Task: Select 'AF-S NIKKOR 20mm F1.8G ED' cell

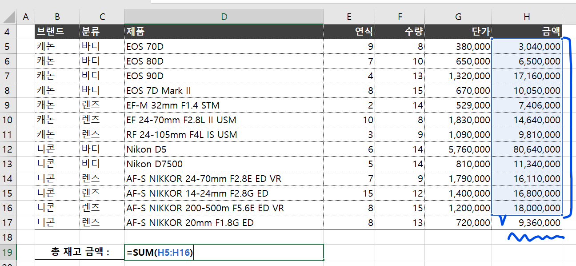Action: point(224,222)
